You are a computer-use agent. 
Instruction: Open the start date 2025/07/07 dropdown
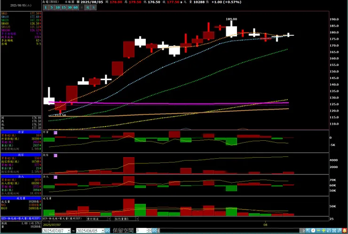tap(69, 231)
